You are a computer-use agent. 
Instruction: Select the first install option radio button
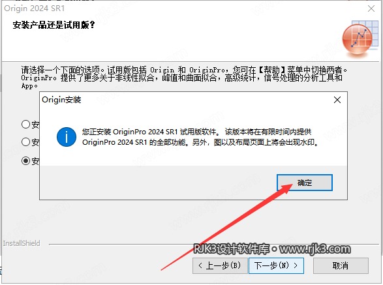tap(25, 124)
